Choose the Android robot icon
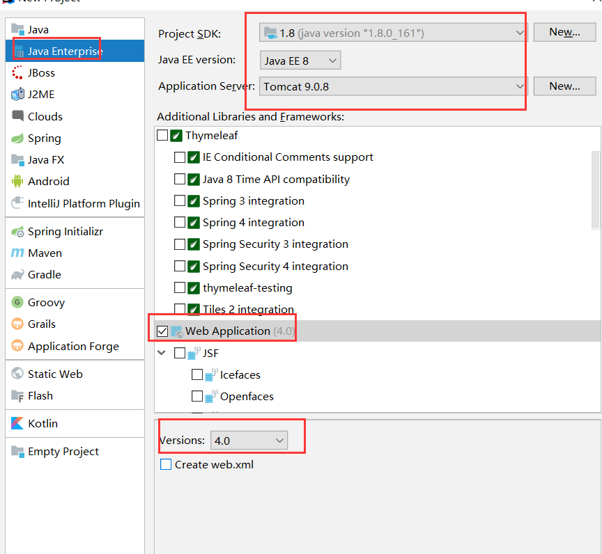This screenshot has width=602, height=554. point(17,181)
